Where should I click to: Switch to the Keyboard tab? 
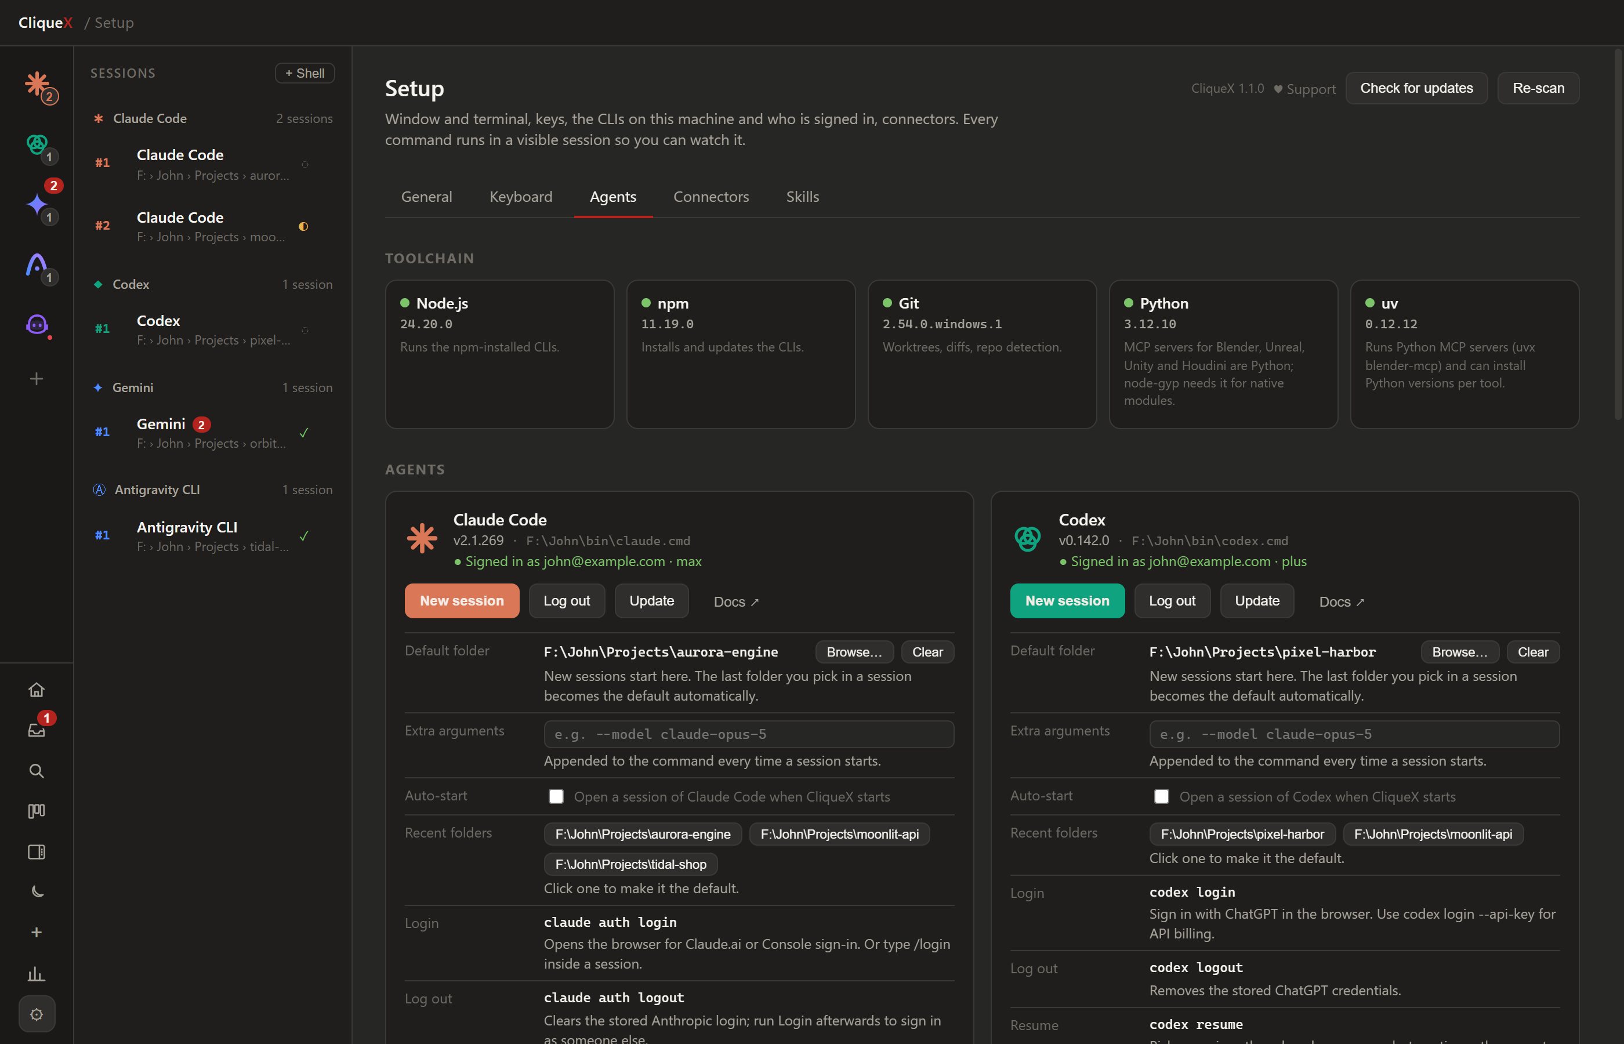tap(520, 197)
